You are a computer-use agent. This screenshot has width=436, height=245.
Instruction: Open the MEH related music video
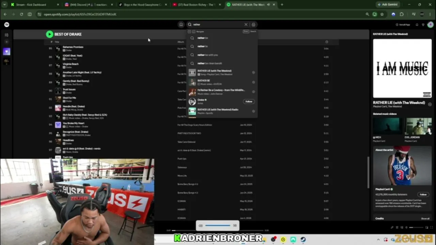tap(388, 126)
